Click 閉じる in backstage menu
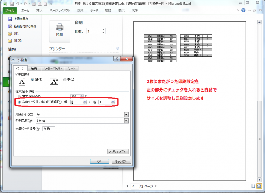 [15, 41]
